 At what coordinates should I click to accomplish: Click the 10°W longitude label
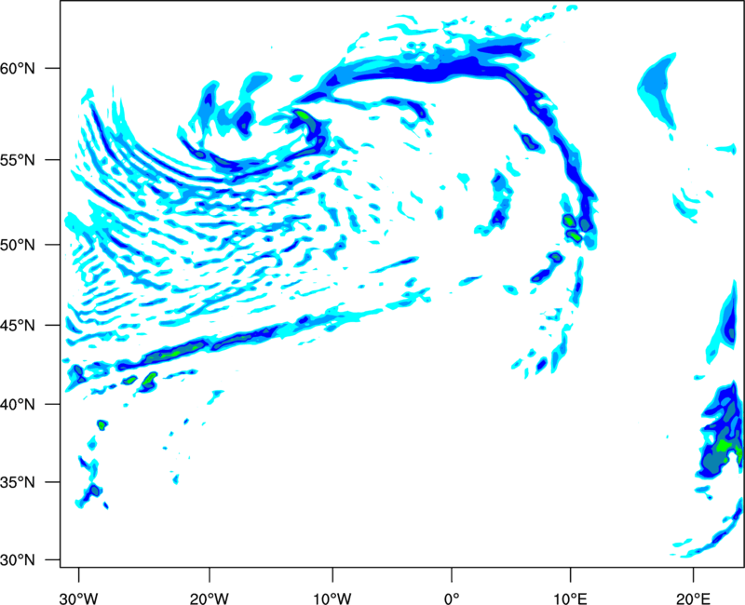(x=332, y=598)
